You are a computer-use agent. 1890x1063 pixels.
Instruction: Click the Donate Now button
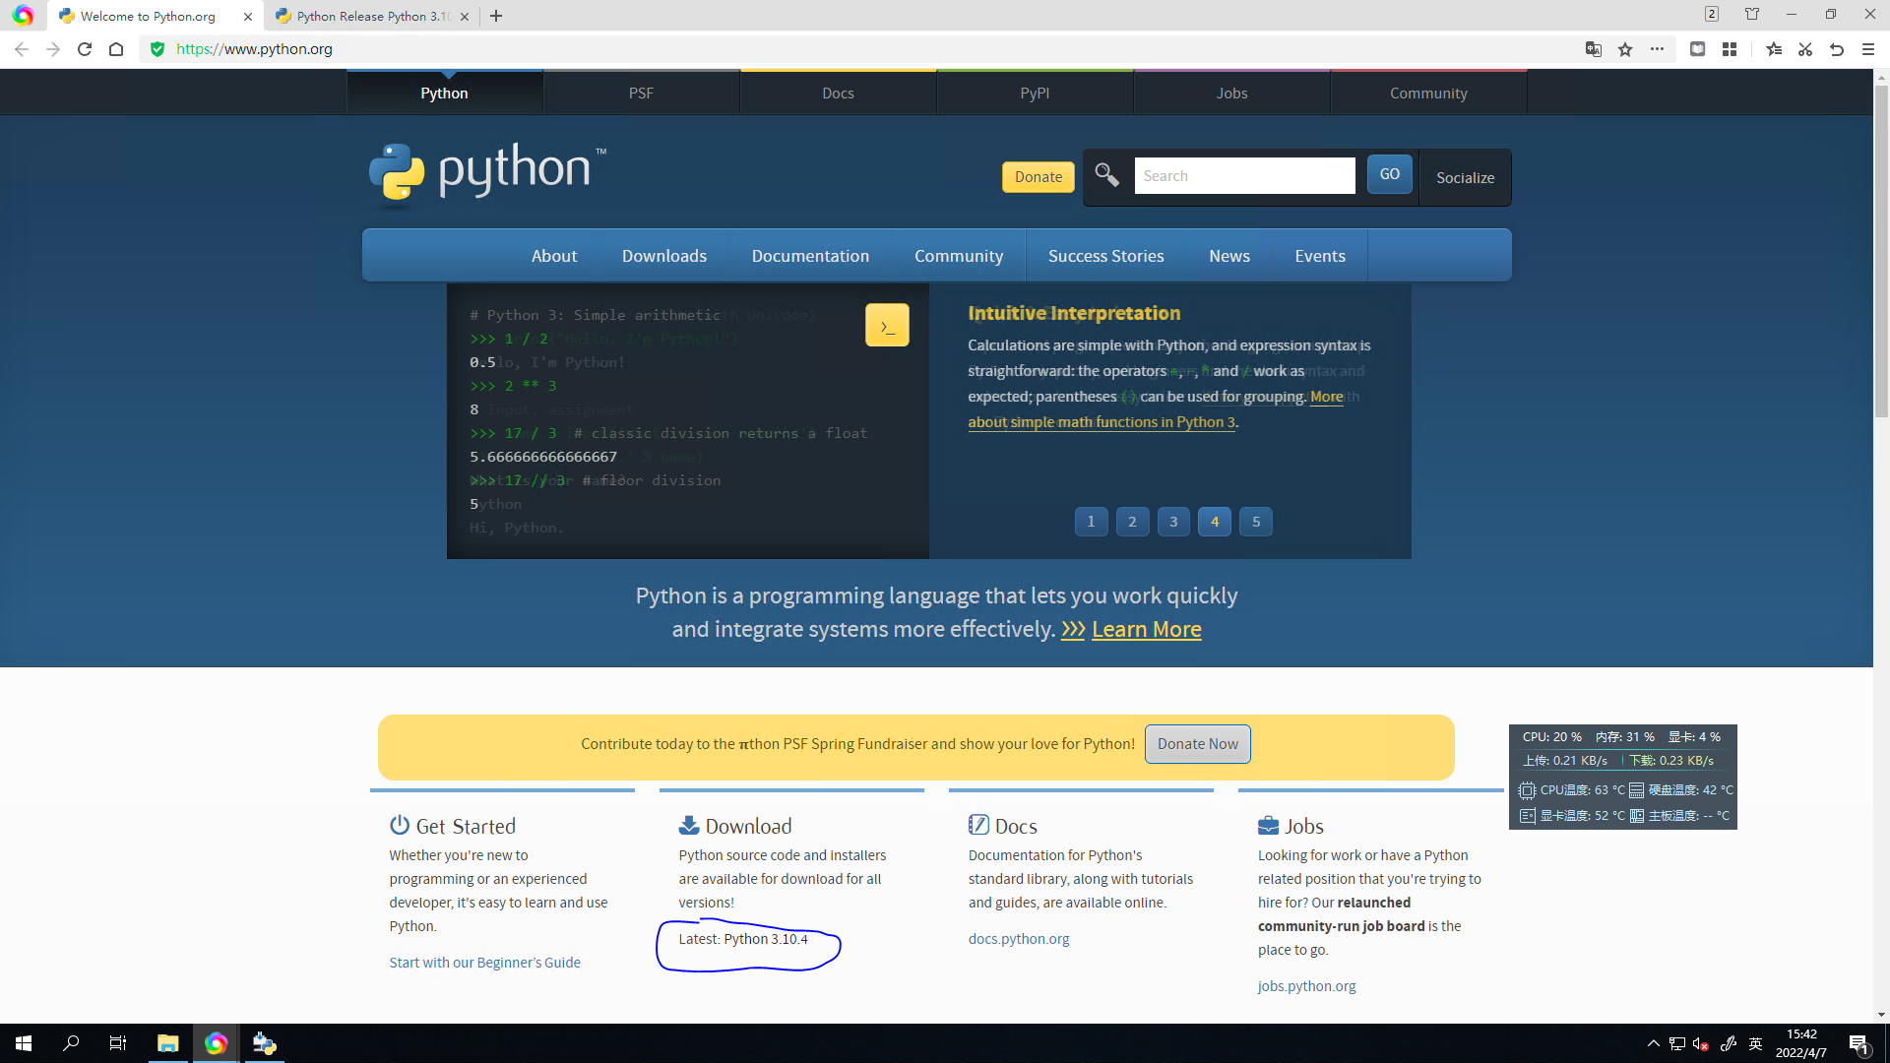tap(1198, 744)
